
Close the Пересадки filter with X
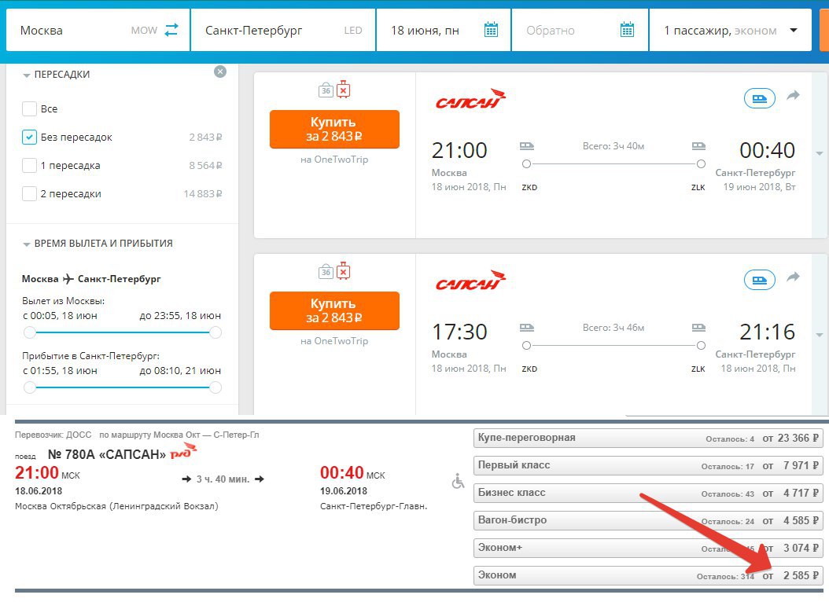220,72
